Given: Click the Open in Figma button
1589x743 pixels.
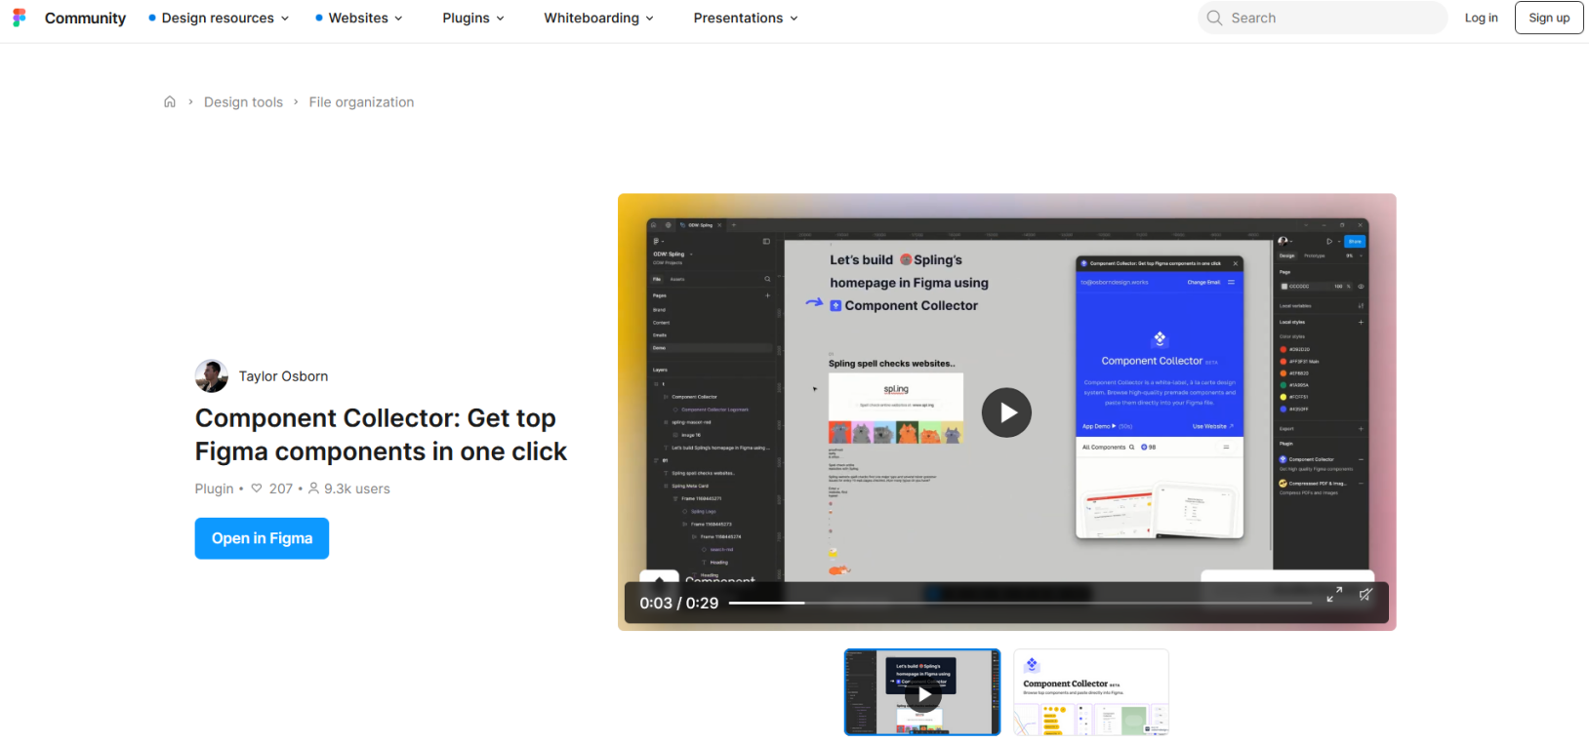Looking at the screenshot, I should pos(262,538).
